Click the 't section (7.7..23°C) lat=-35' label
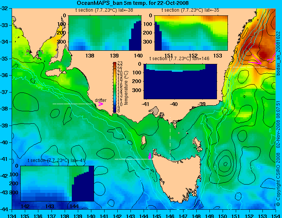 (x=190, y=10)
